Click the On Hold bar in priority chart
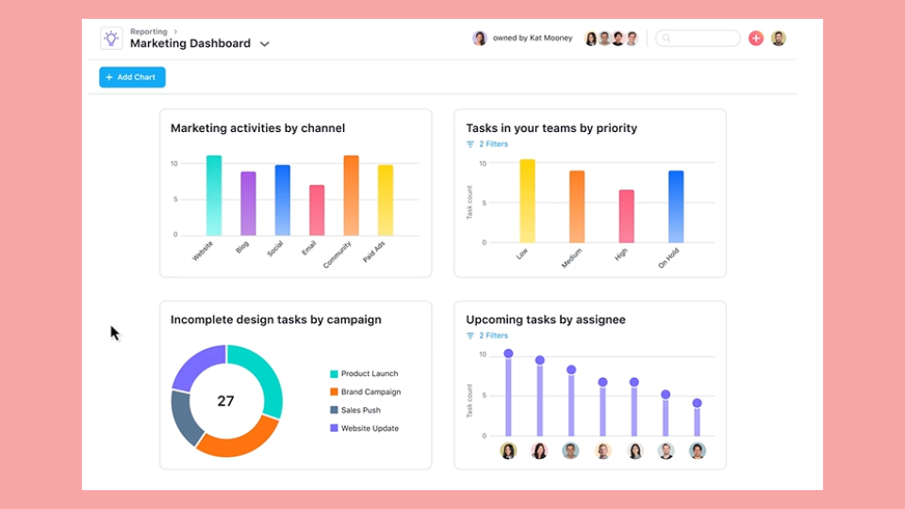 coord(676,206)
